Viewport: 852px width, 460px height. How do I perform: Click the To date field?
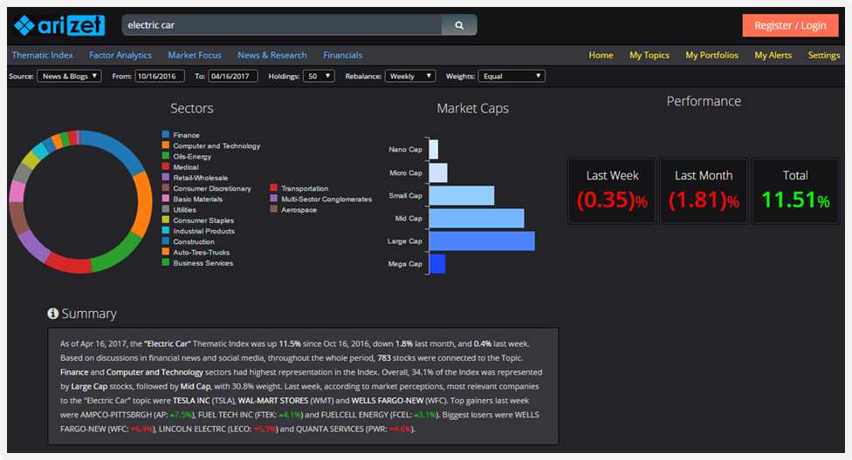[233, 76]
